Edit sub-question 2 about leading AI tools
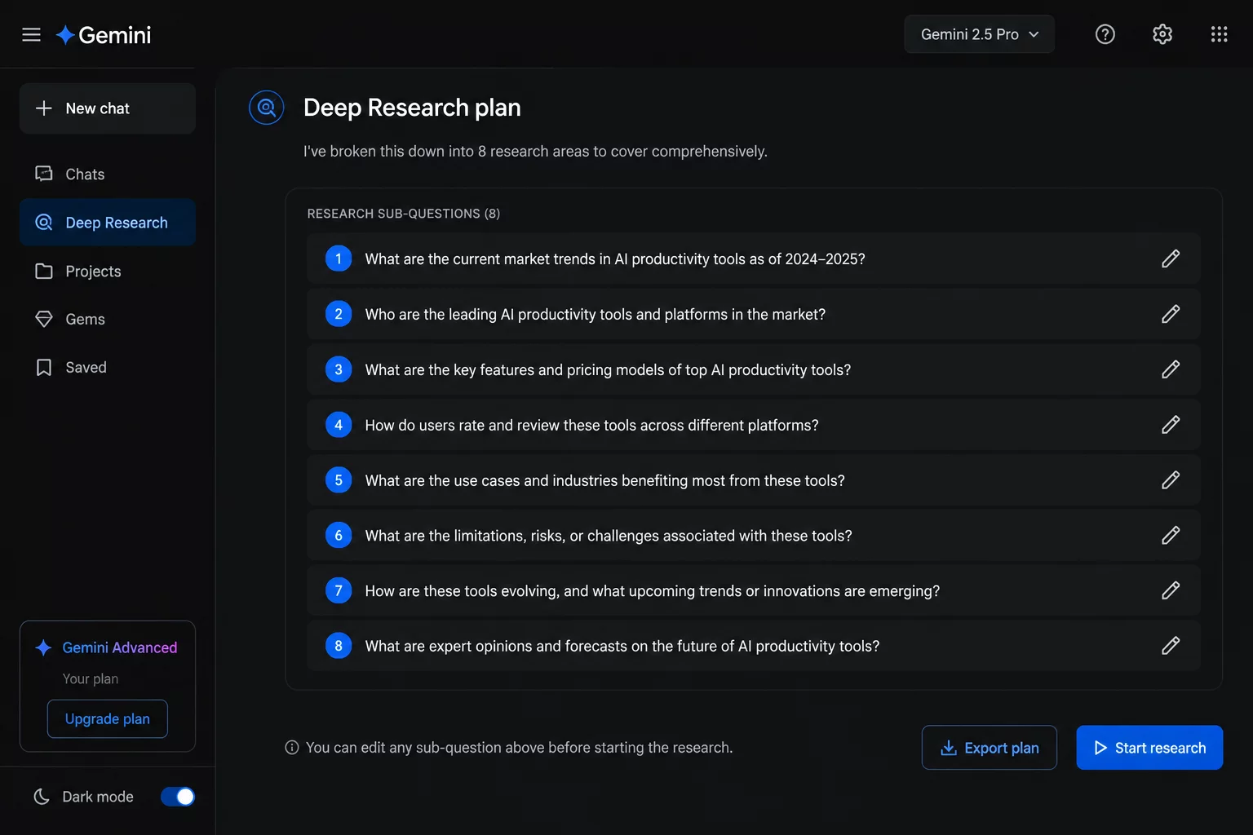Image resolution: width=1253 pixels, height=835 pixels. pyautogui.click(x=1171, y=314)
